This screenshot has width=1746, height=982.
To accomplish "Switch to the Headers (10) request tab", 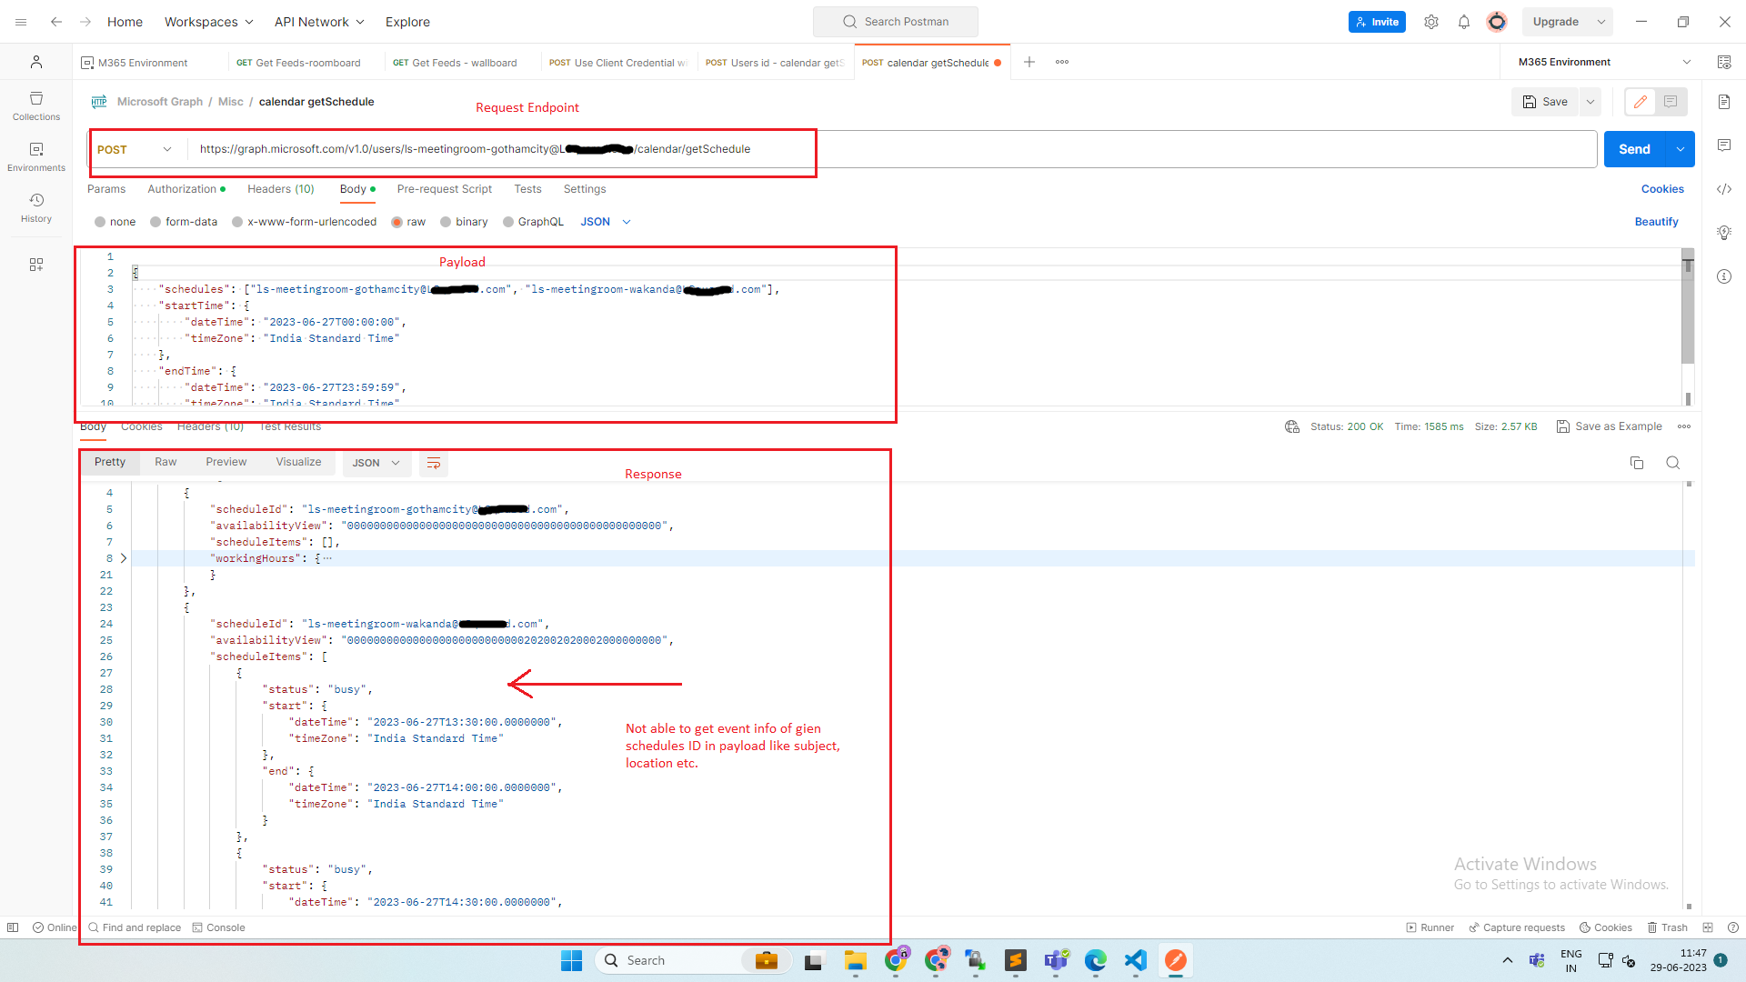I will pyautogui.click(x=281, y=189).
